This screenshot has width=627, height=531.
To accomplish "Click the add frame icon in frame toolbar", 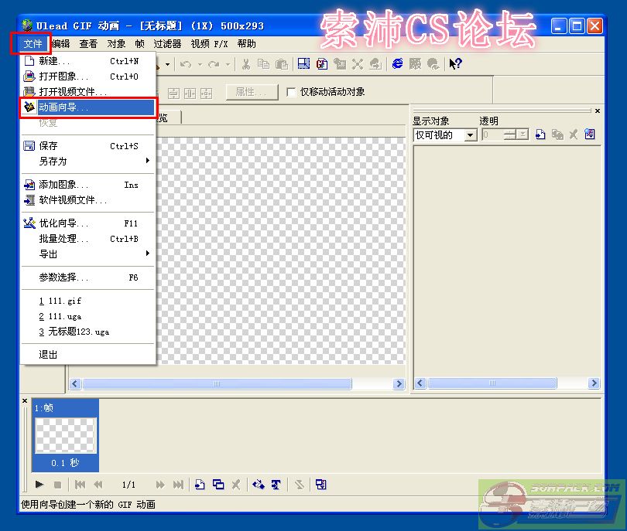I will click(x=200, y=485).
